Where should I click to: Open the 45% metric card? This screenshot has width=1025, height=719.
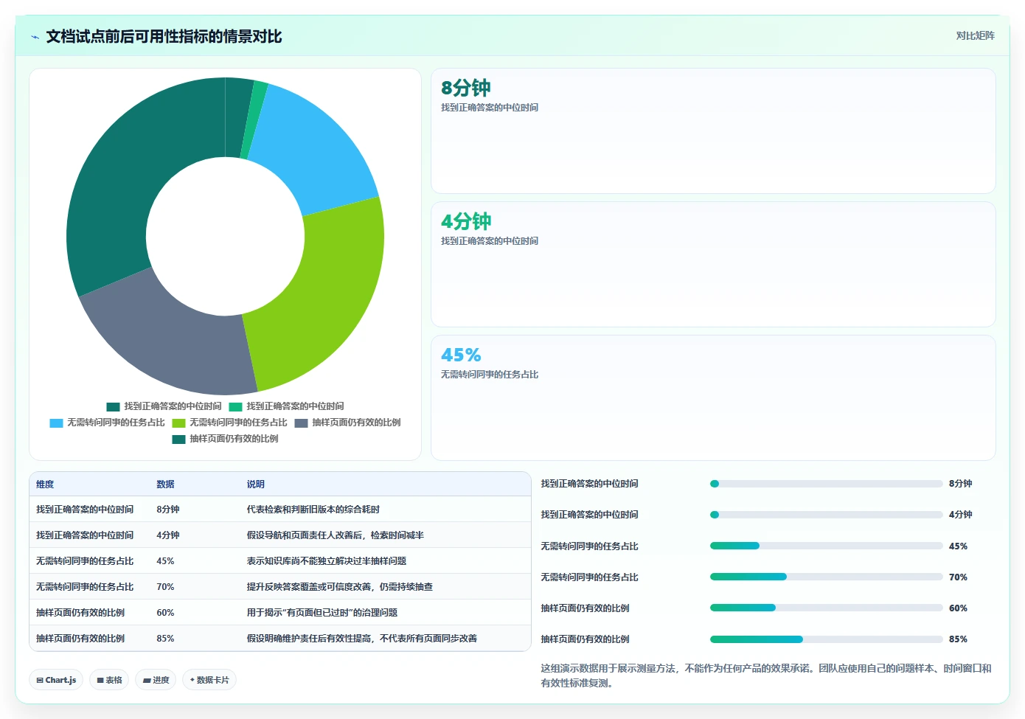(x=713, y=398)
